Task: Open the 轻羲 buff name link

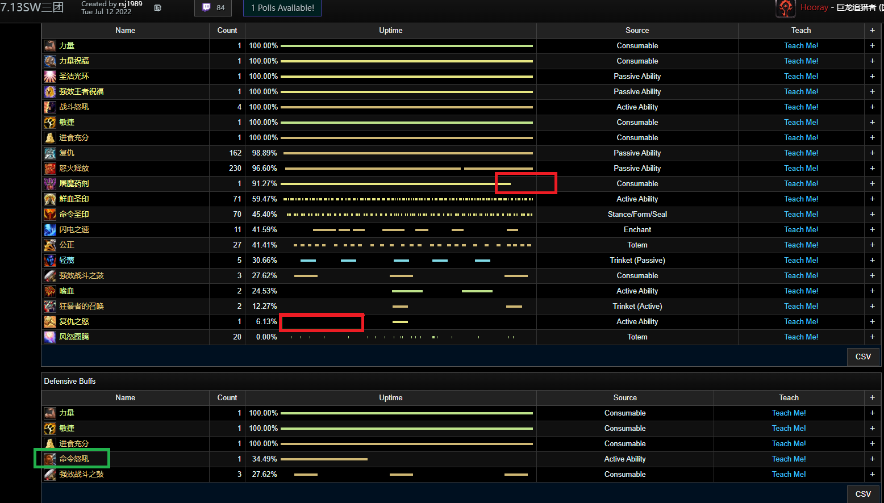Action: click(x=66, y=260)
